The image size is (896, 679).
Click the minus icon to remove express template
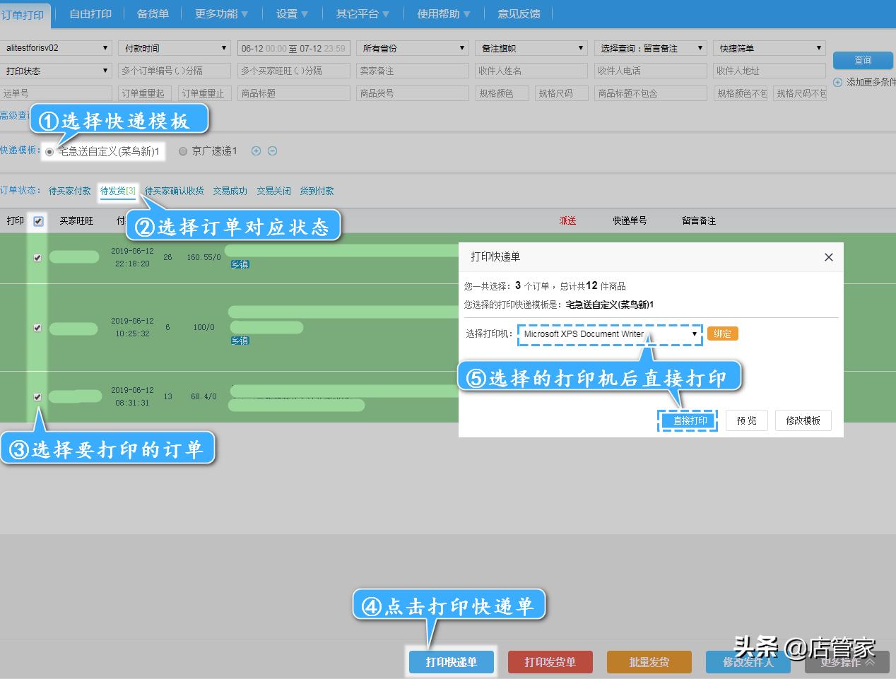tap(272, 150)
